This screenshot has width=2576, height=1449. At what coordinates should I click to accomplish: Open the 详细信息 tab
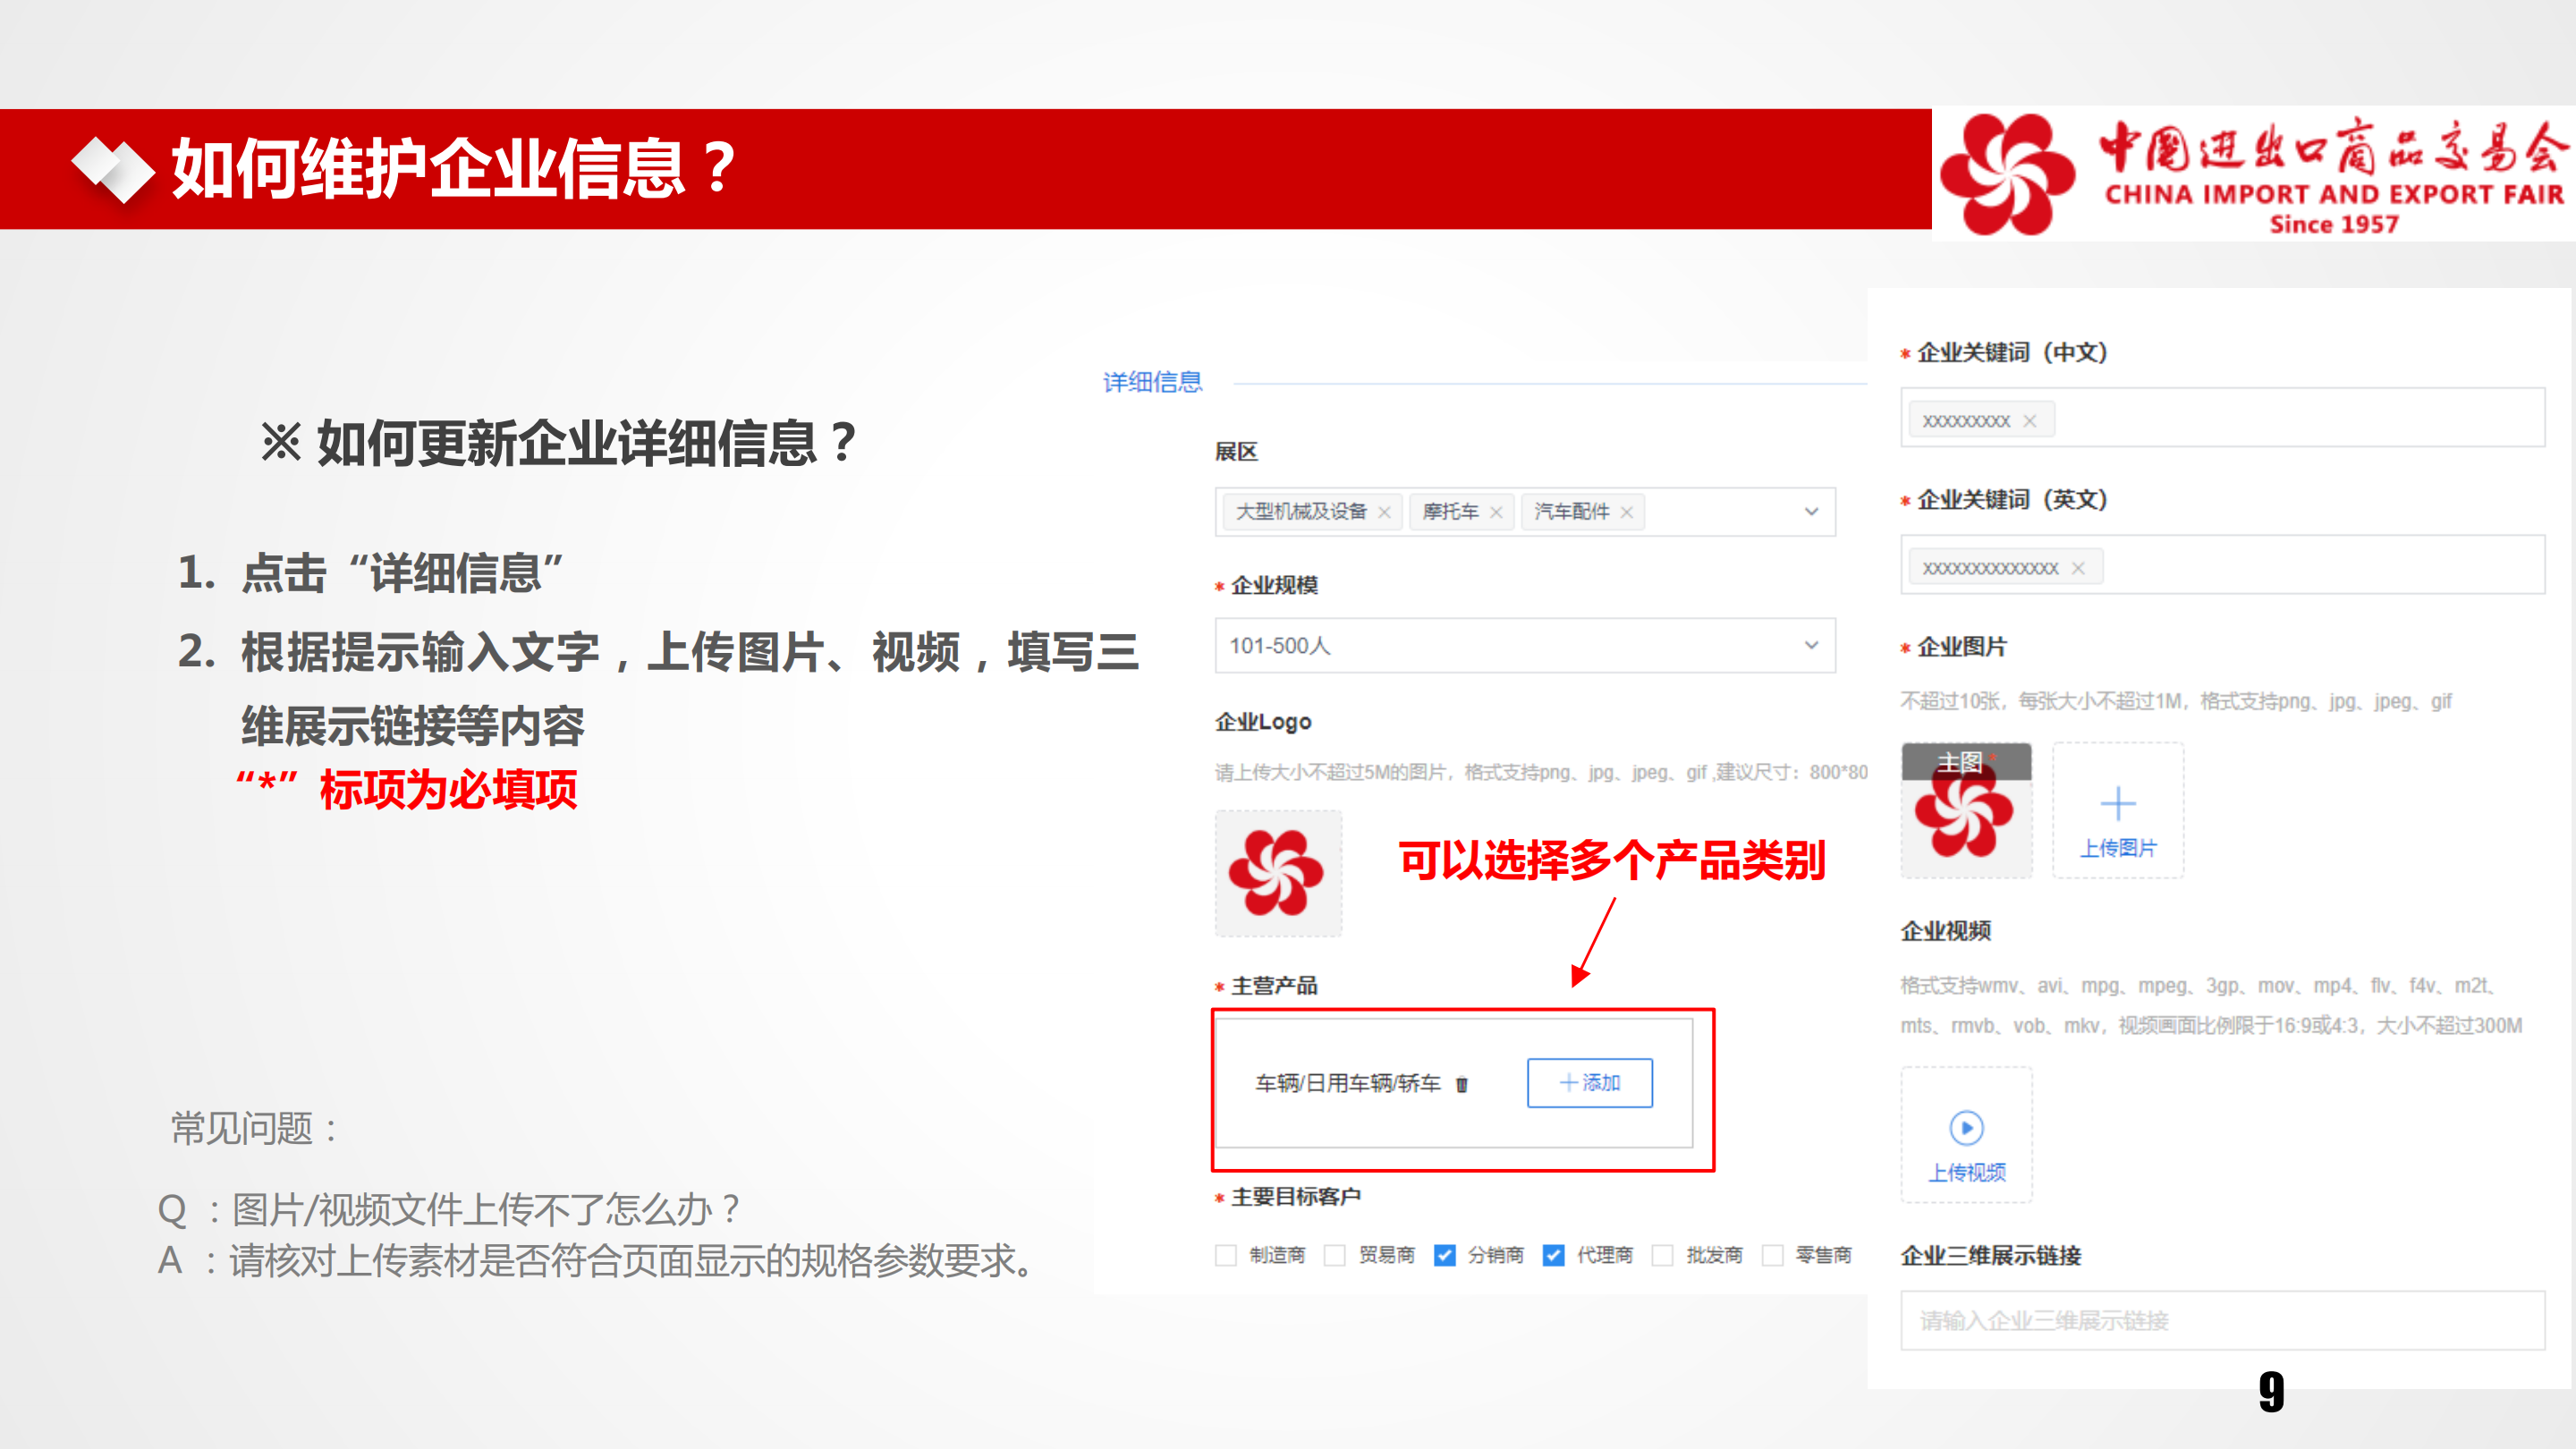[x=1152, y=382]
